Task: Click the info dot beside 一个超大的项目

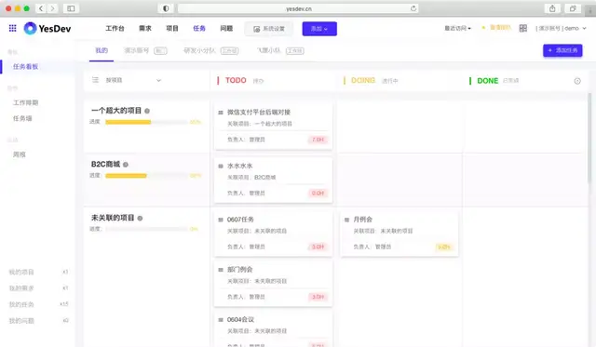Action: [147, 111]
